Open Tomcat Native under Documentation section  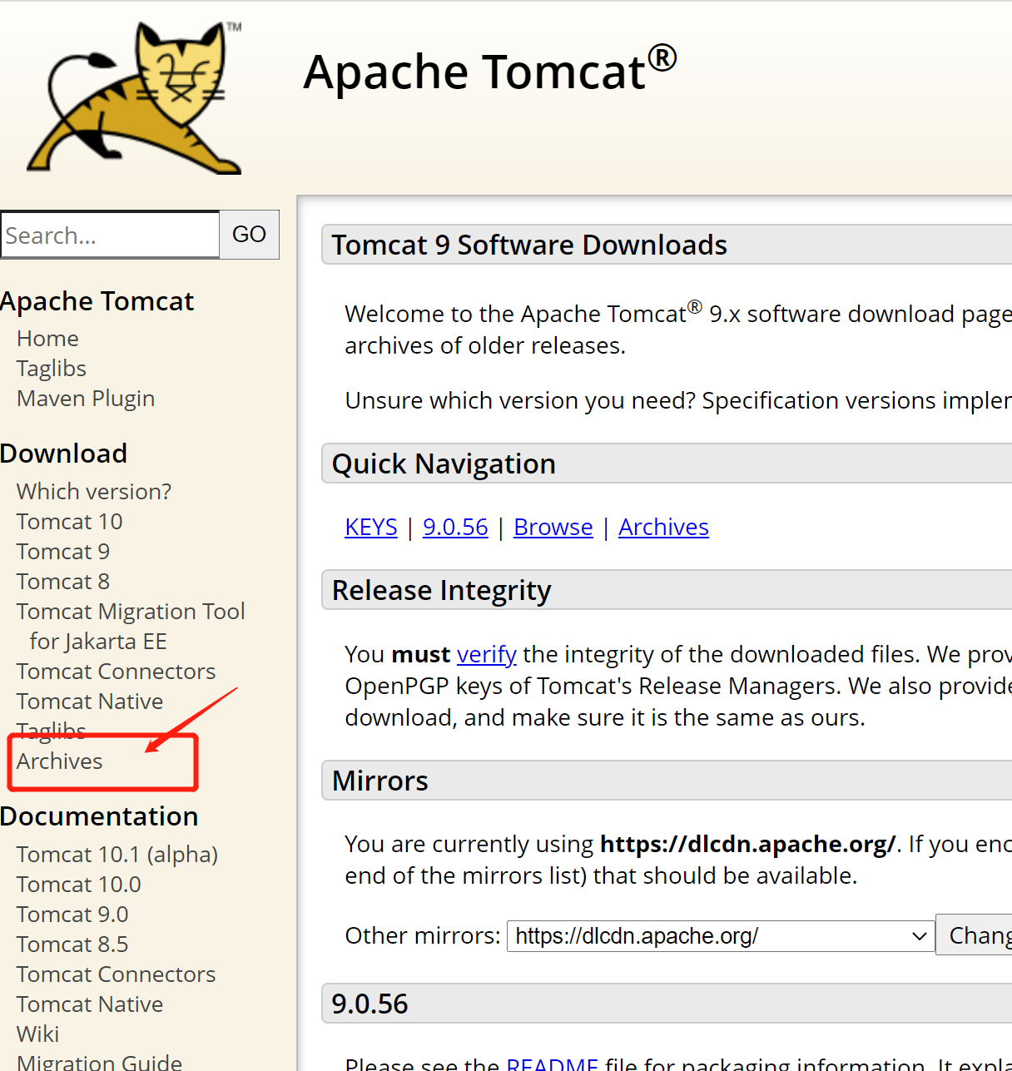coord(90,1004)
